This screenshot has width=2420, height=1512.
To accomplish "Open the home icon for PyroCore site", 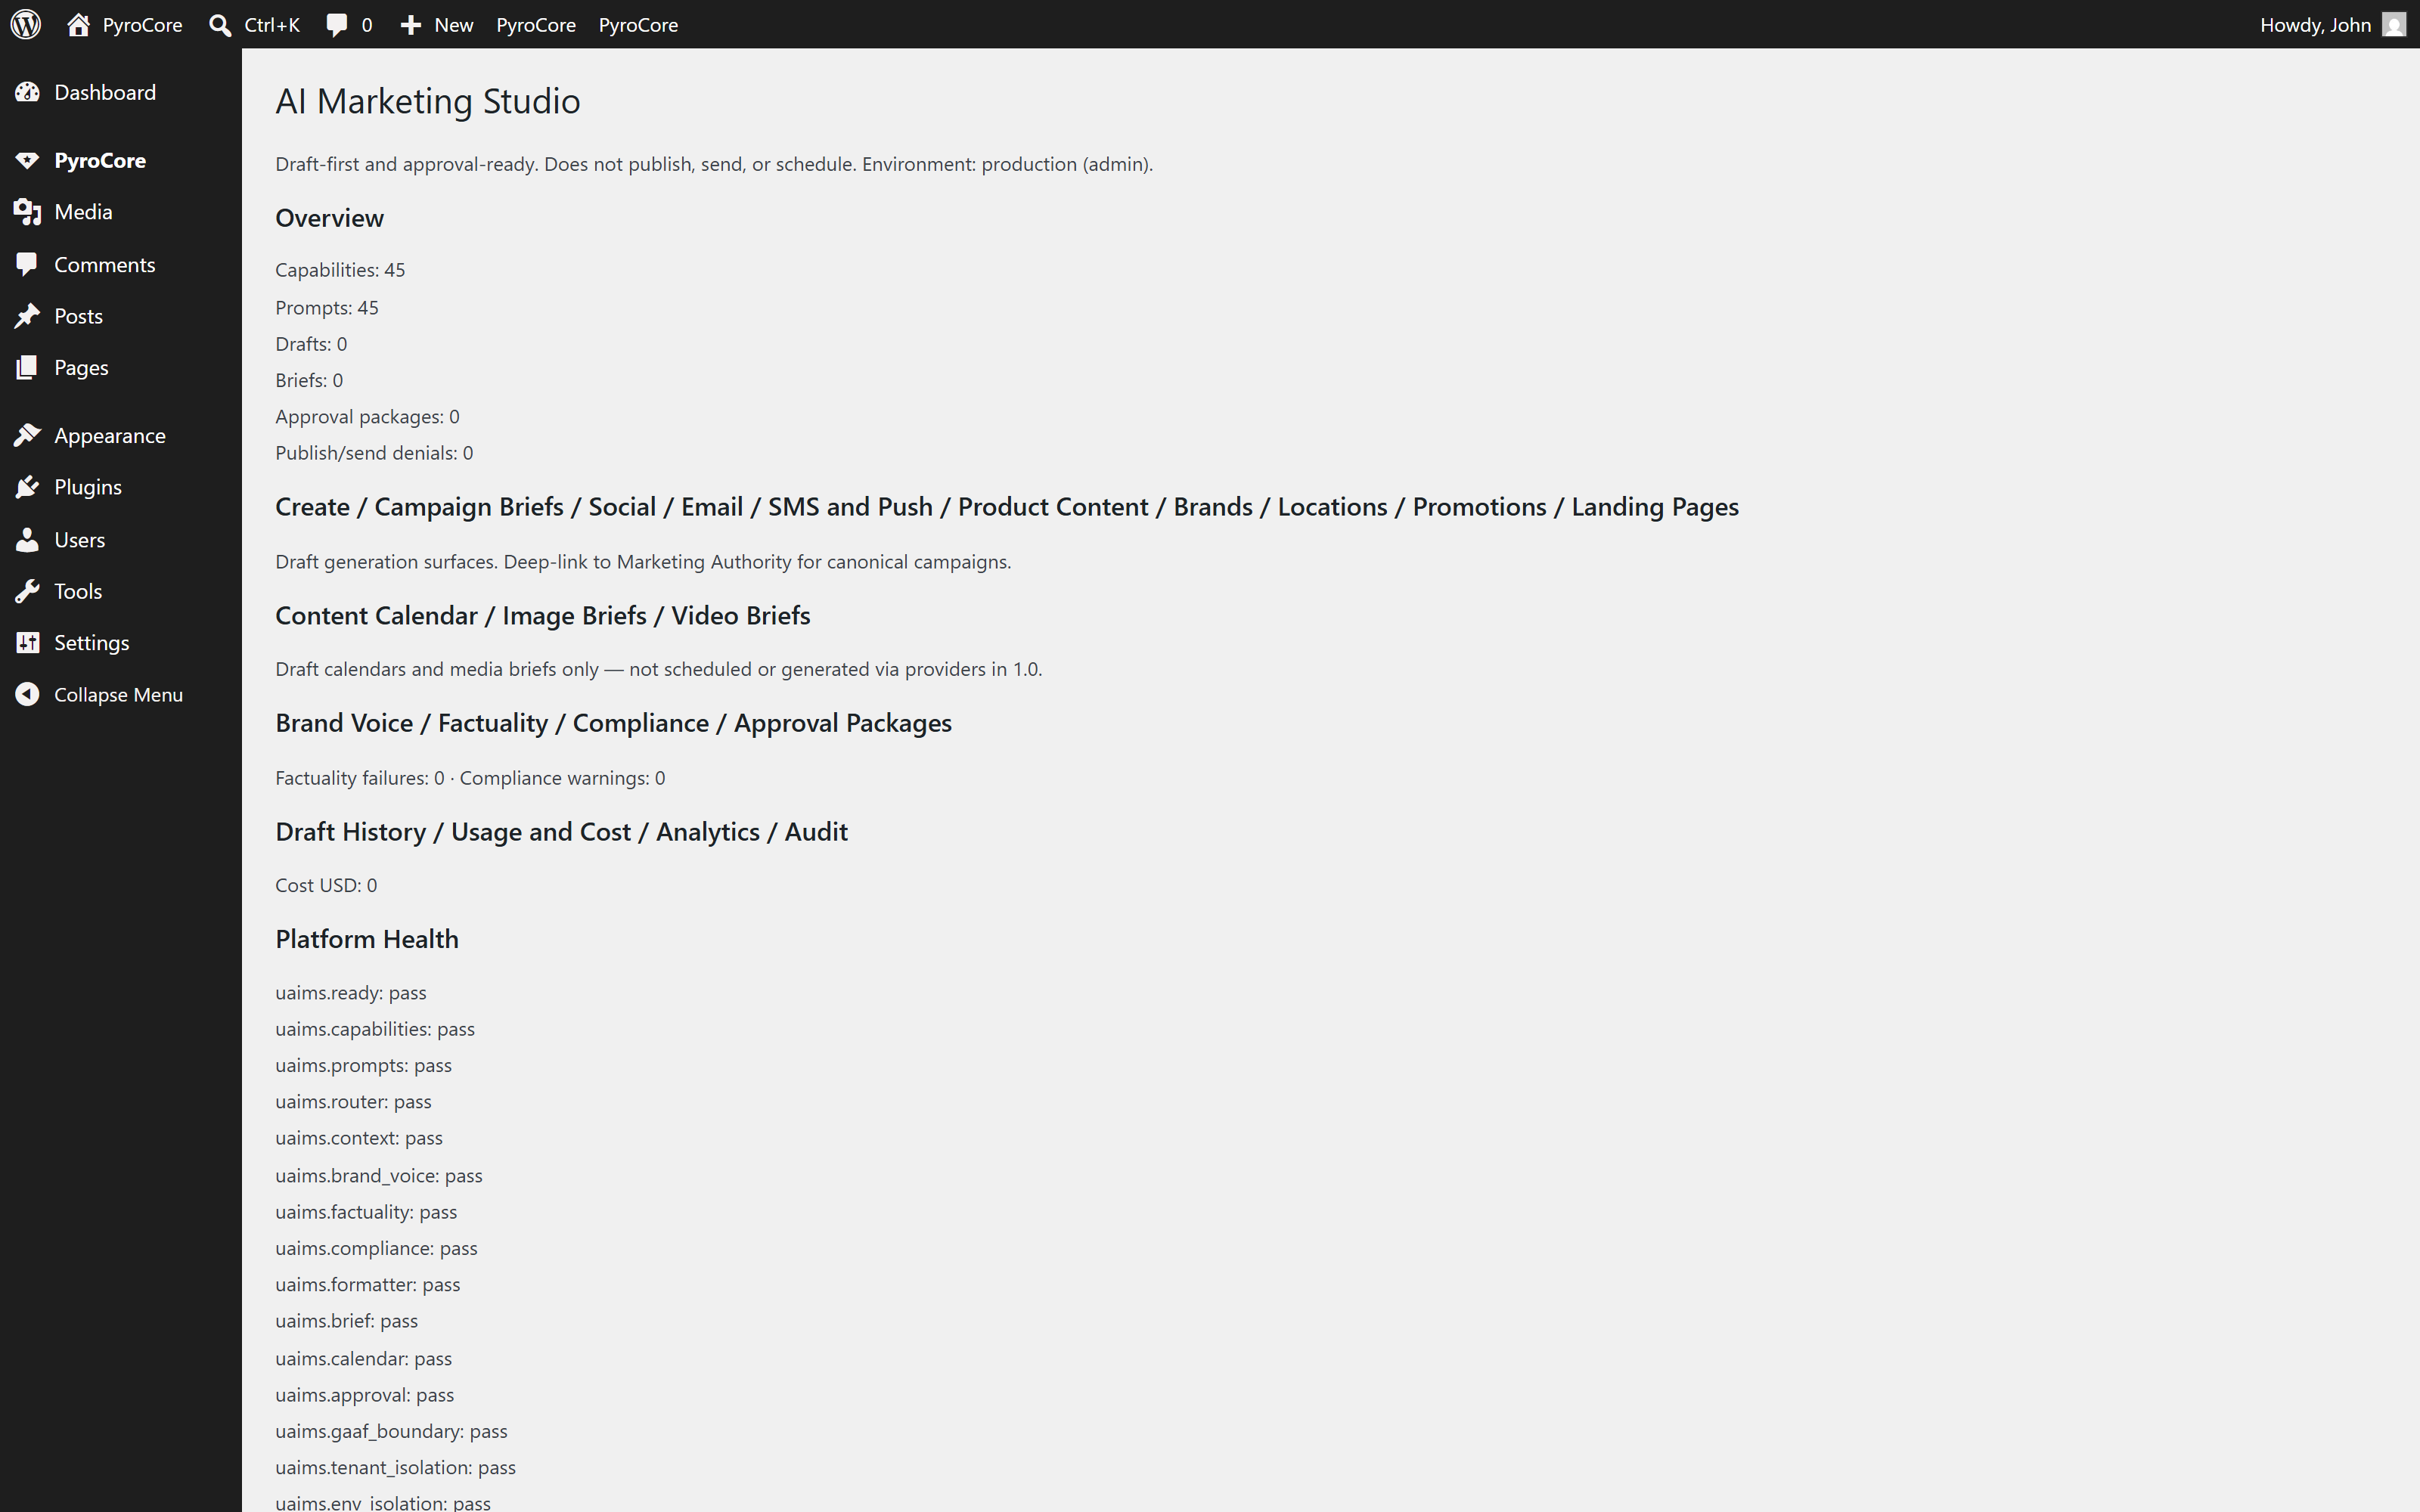I will pyautogui.click(x=79, y=24).
